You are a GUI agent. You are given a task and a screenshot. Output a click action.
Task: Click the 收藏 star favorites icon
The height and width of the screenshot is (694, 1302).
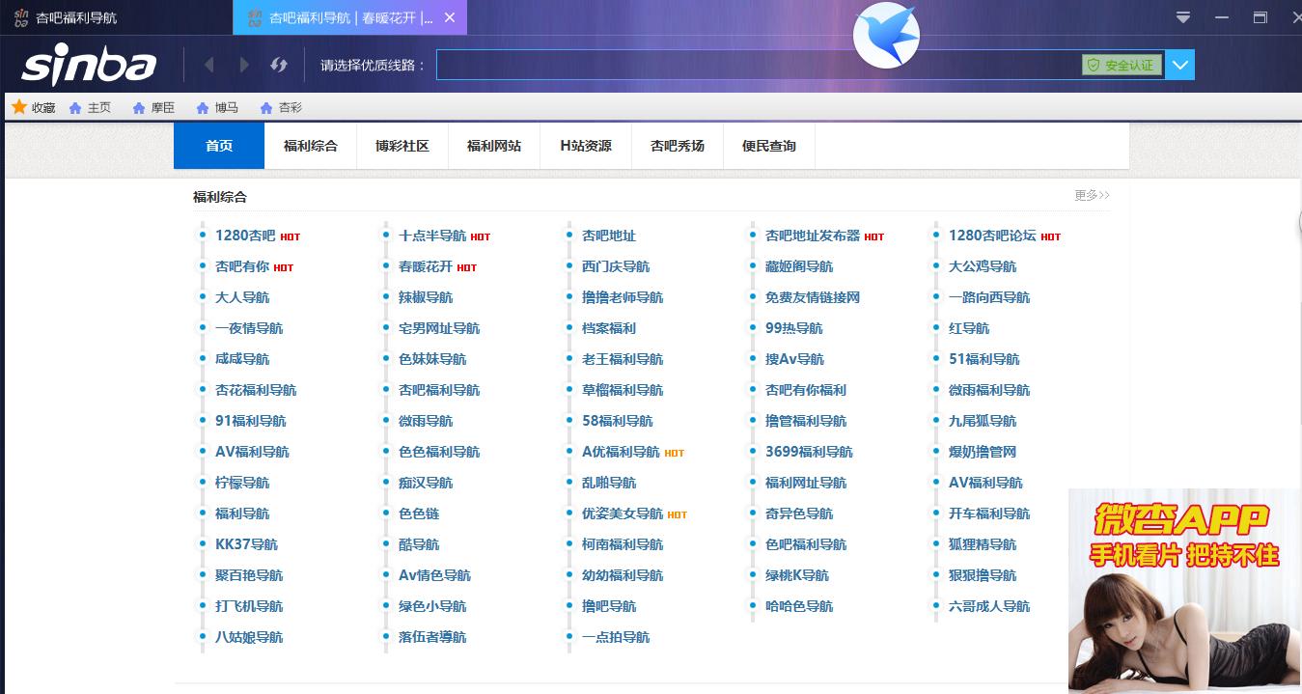19,107
